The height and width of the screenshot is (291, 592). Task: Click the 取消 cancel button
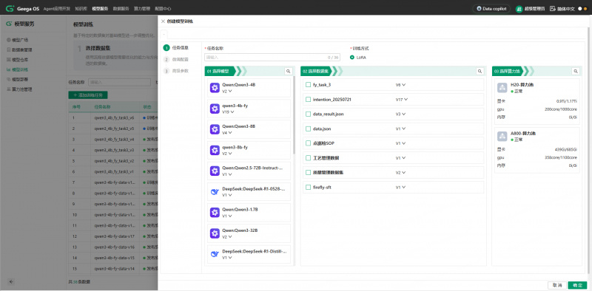coord(557,285)
